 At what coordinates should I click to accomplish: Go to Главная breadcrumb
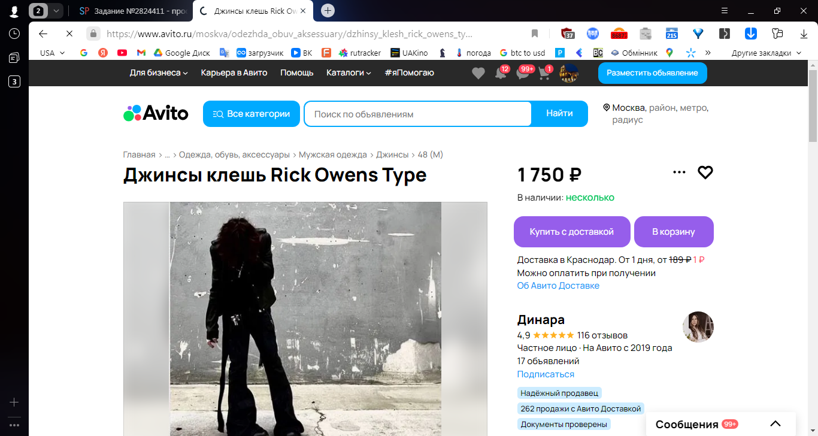(x=139, y=155)
